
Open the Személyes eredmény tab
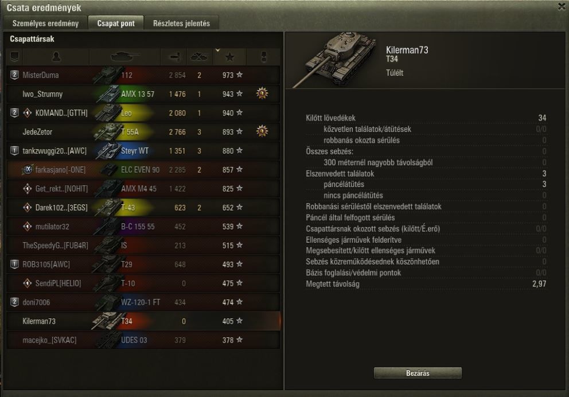(x=45, y=23)
